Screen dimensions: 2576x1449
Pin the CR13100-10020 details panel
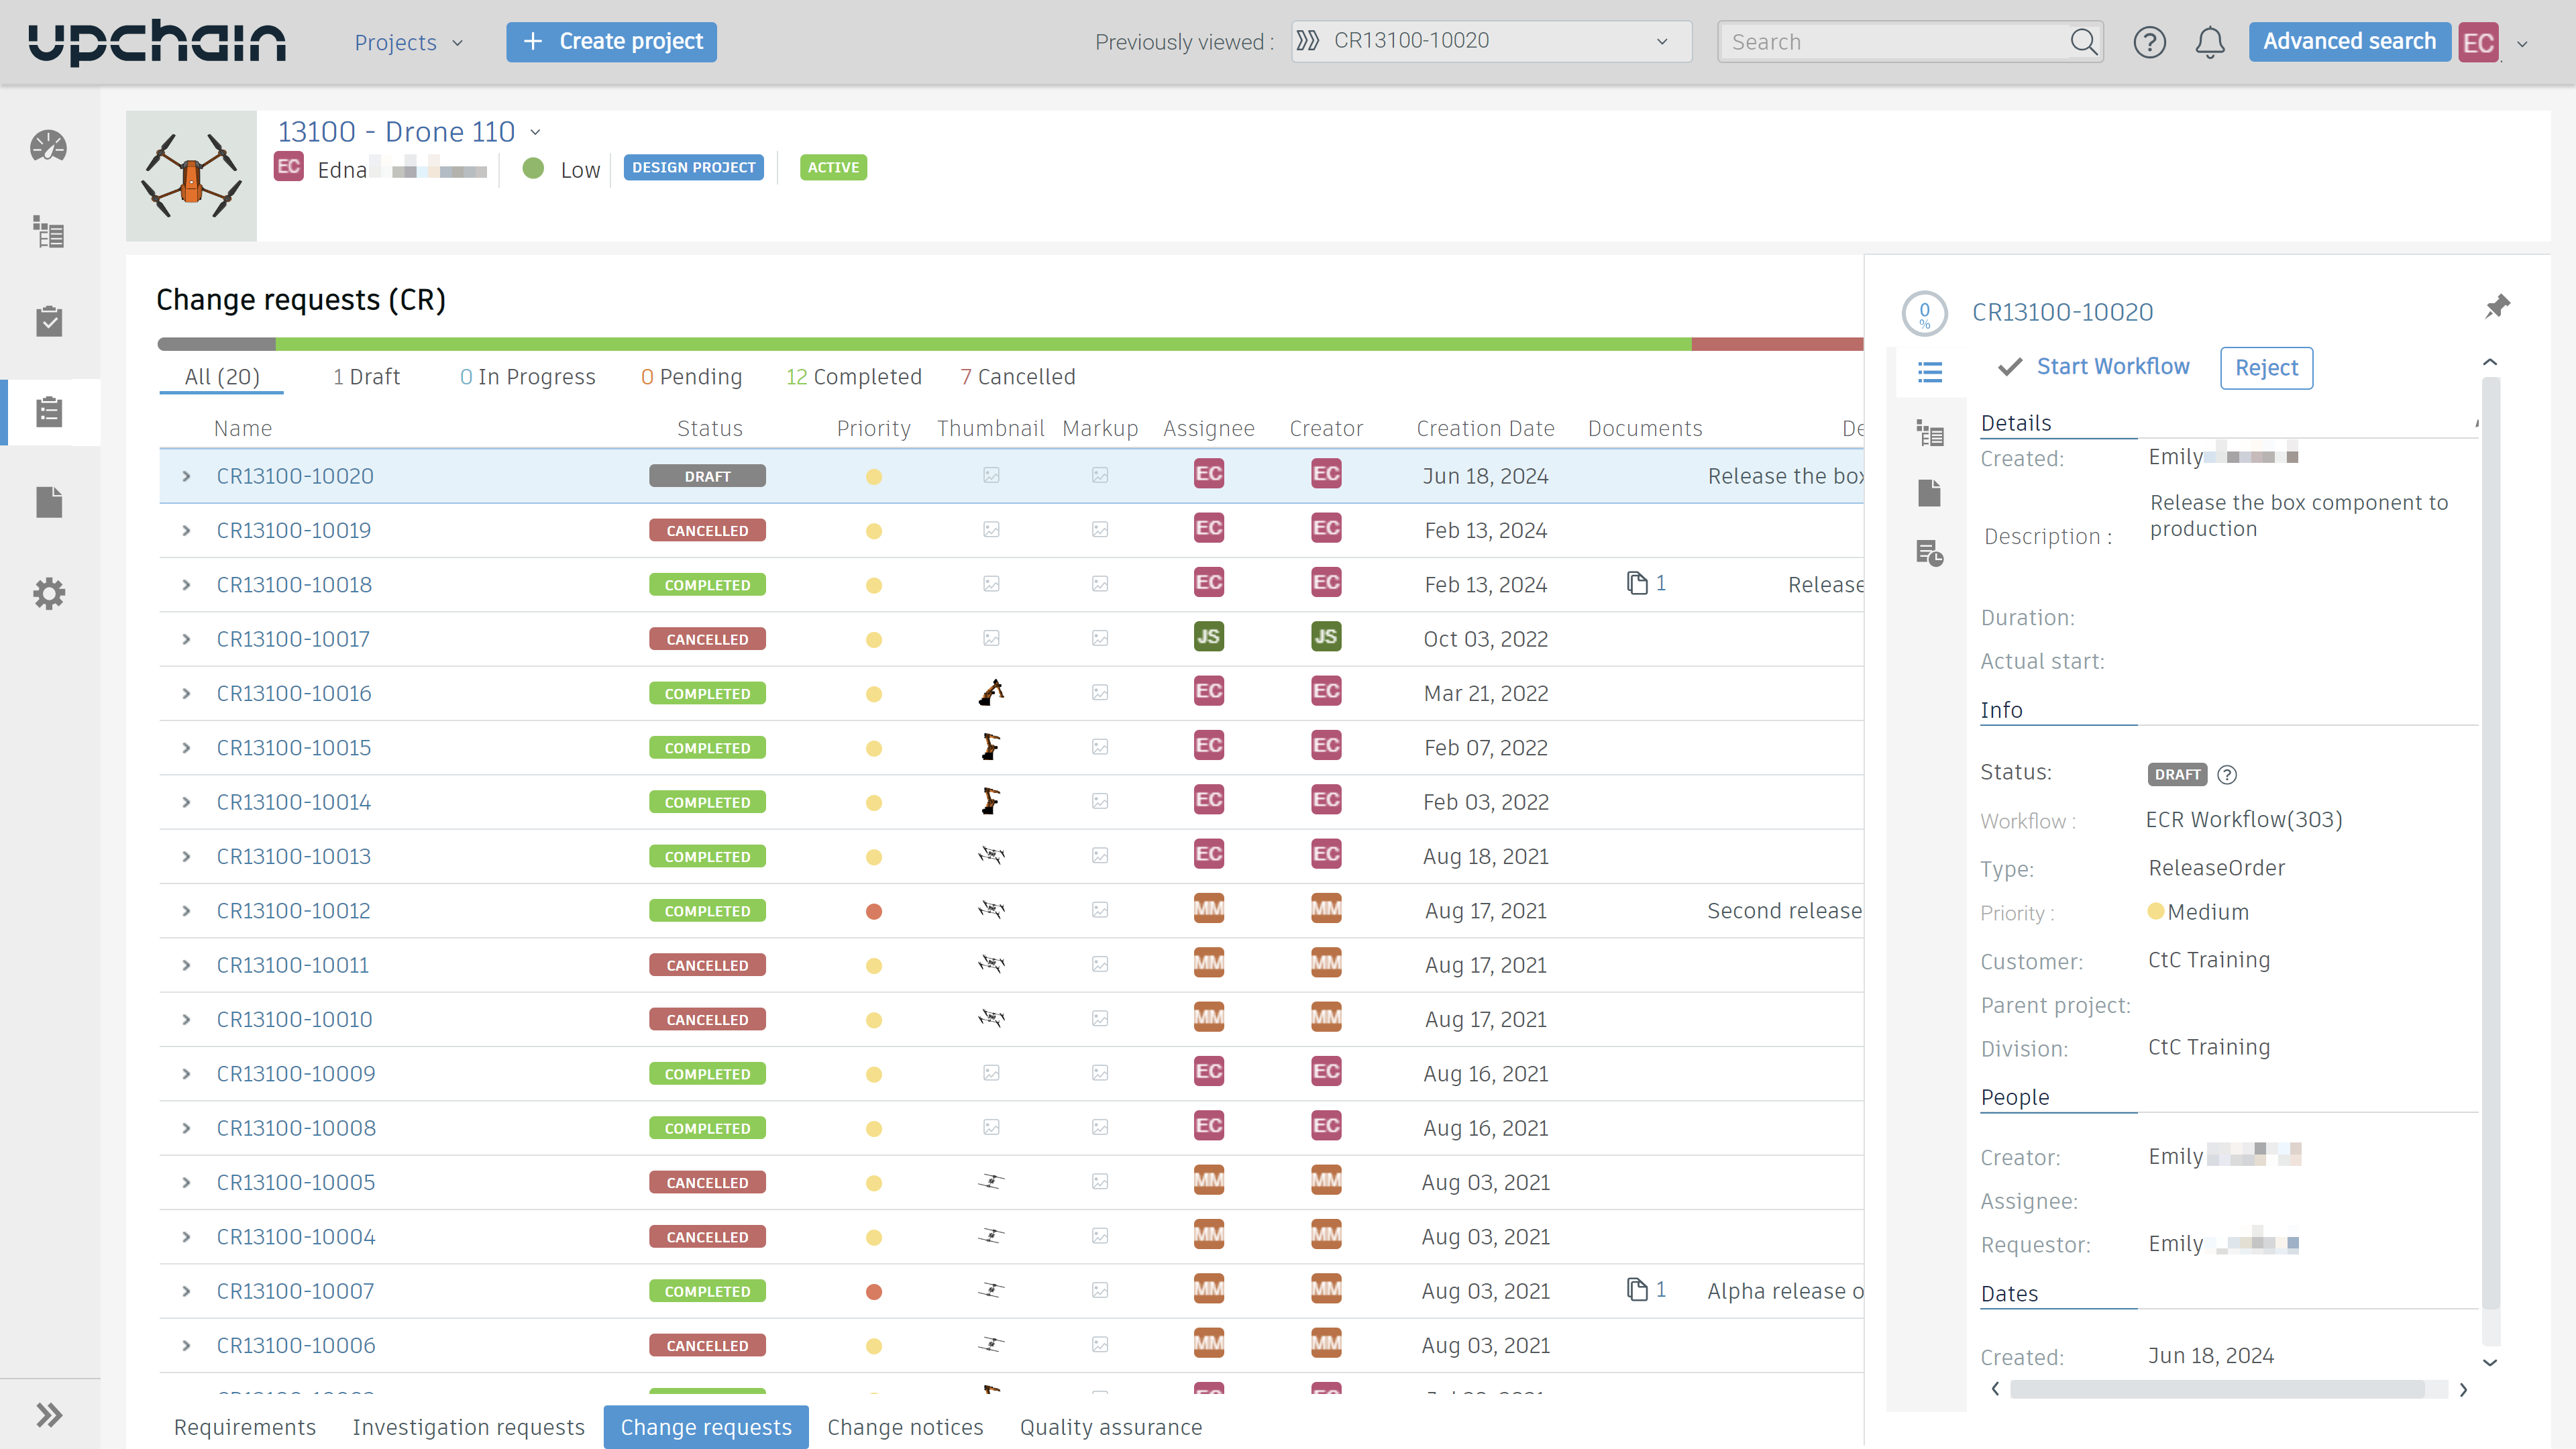[2496, 307]
